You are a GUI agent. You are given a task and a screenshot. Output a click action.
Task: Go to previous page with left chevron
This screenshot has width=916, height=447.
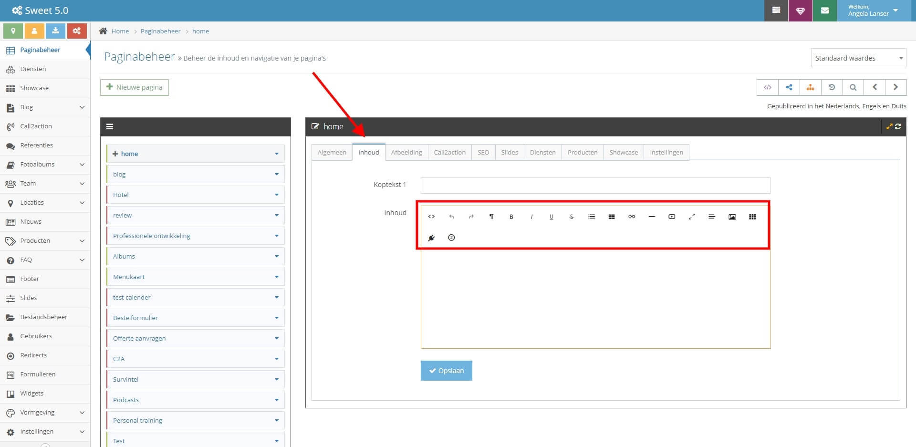pyautogui.click(x=874, y=87)
